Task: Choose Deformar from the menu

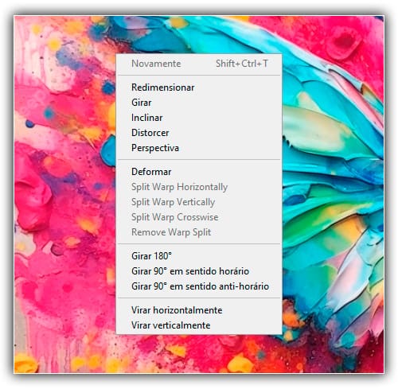Action: tap(199, 172)
